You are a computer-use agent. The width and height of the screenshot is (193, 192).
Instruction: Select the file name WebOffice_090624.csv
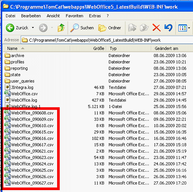[32, 164]
